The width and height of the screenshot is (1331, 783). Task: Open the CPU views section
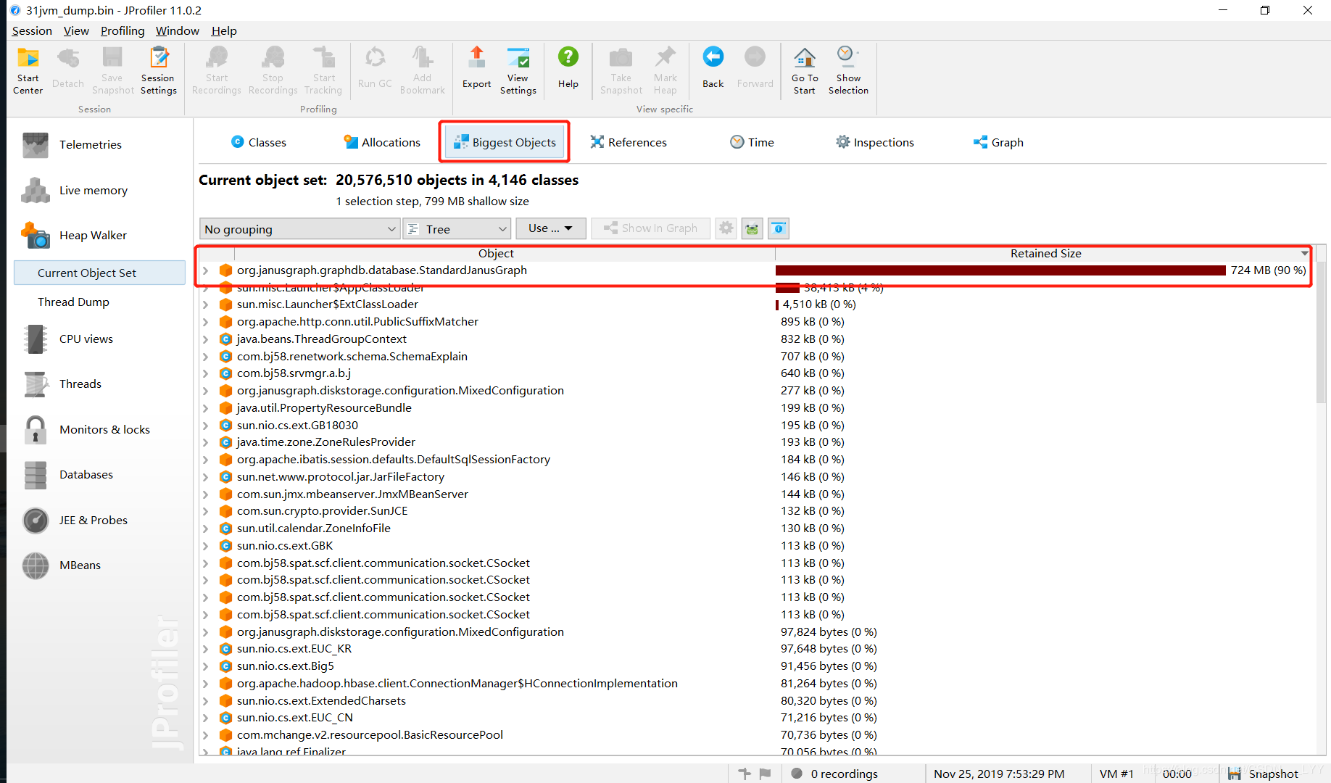coord(86,339)
